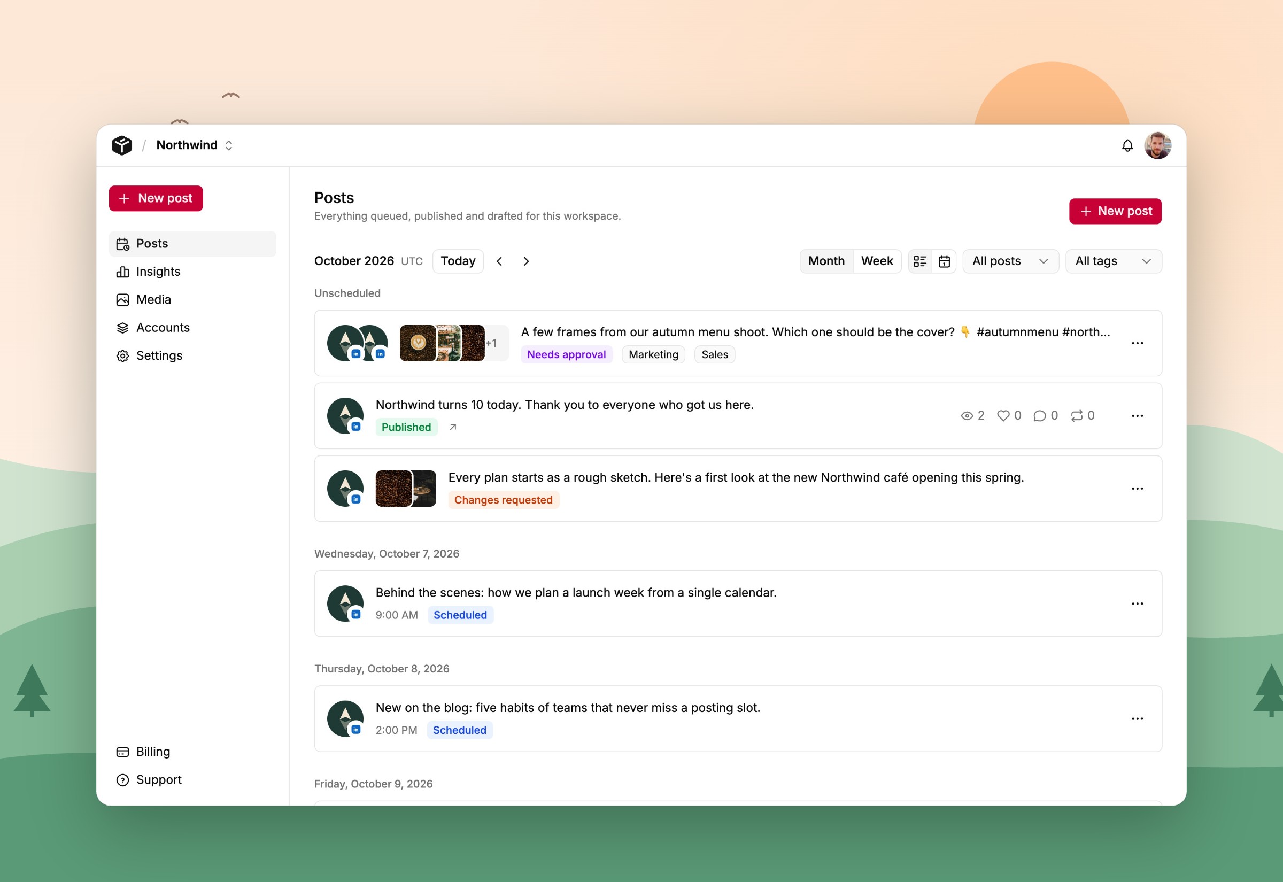Go to the next month arrow

pos(526,261)
